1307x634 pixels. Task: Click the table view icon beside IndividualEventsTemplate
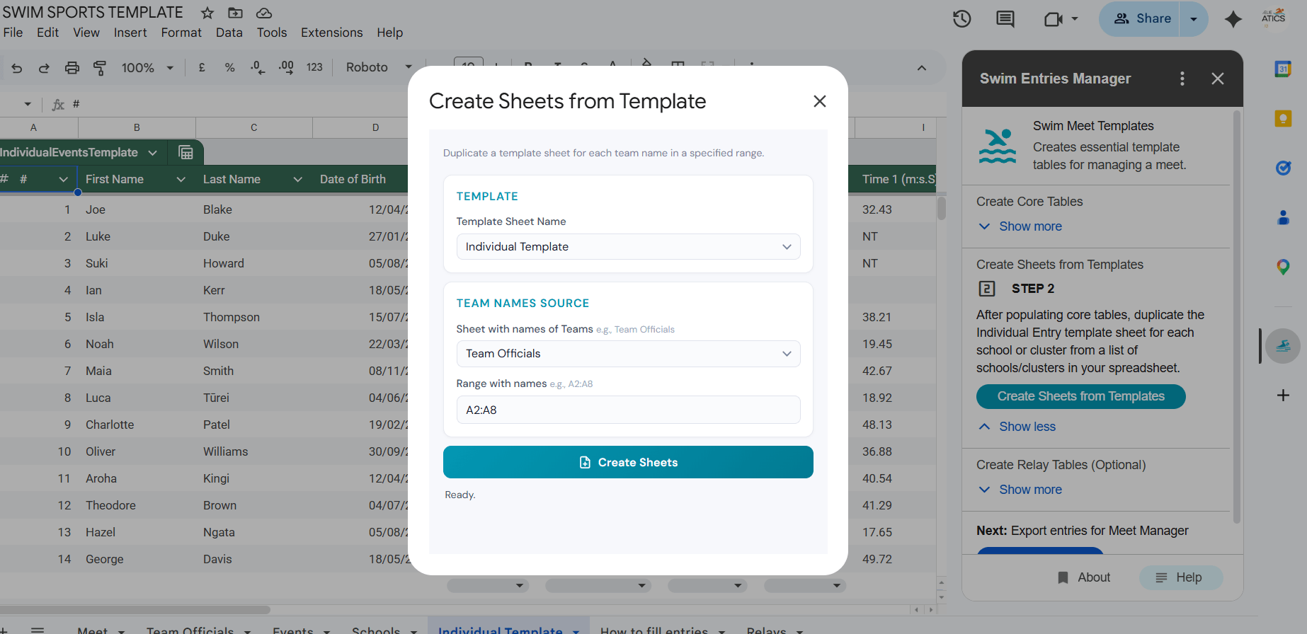186,152
